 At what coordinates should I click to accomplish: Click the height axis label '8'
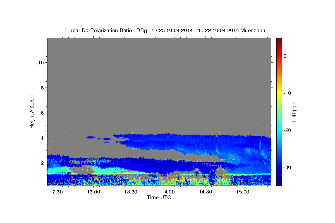(42, 88)
